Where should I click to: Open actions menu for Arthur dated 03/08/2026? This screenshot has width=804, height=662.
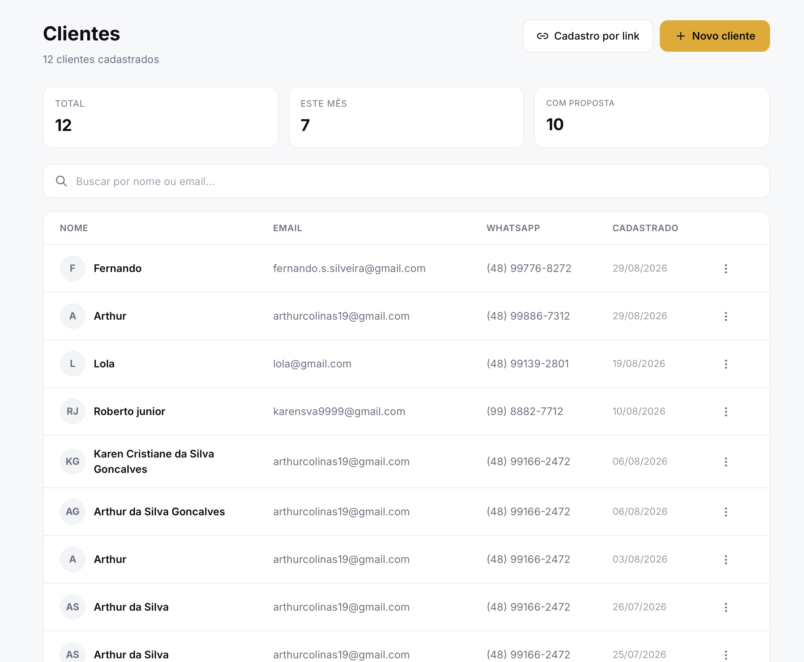point(726,560)
